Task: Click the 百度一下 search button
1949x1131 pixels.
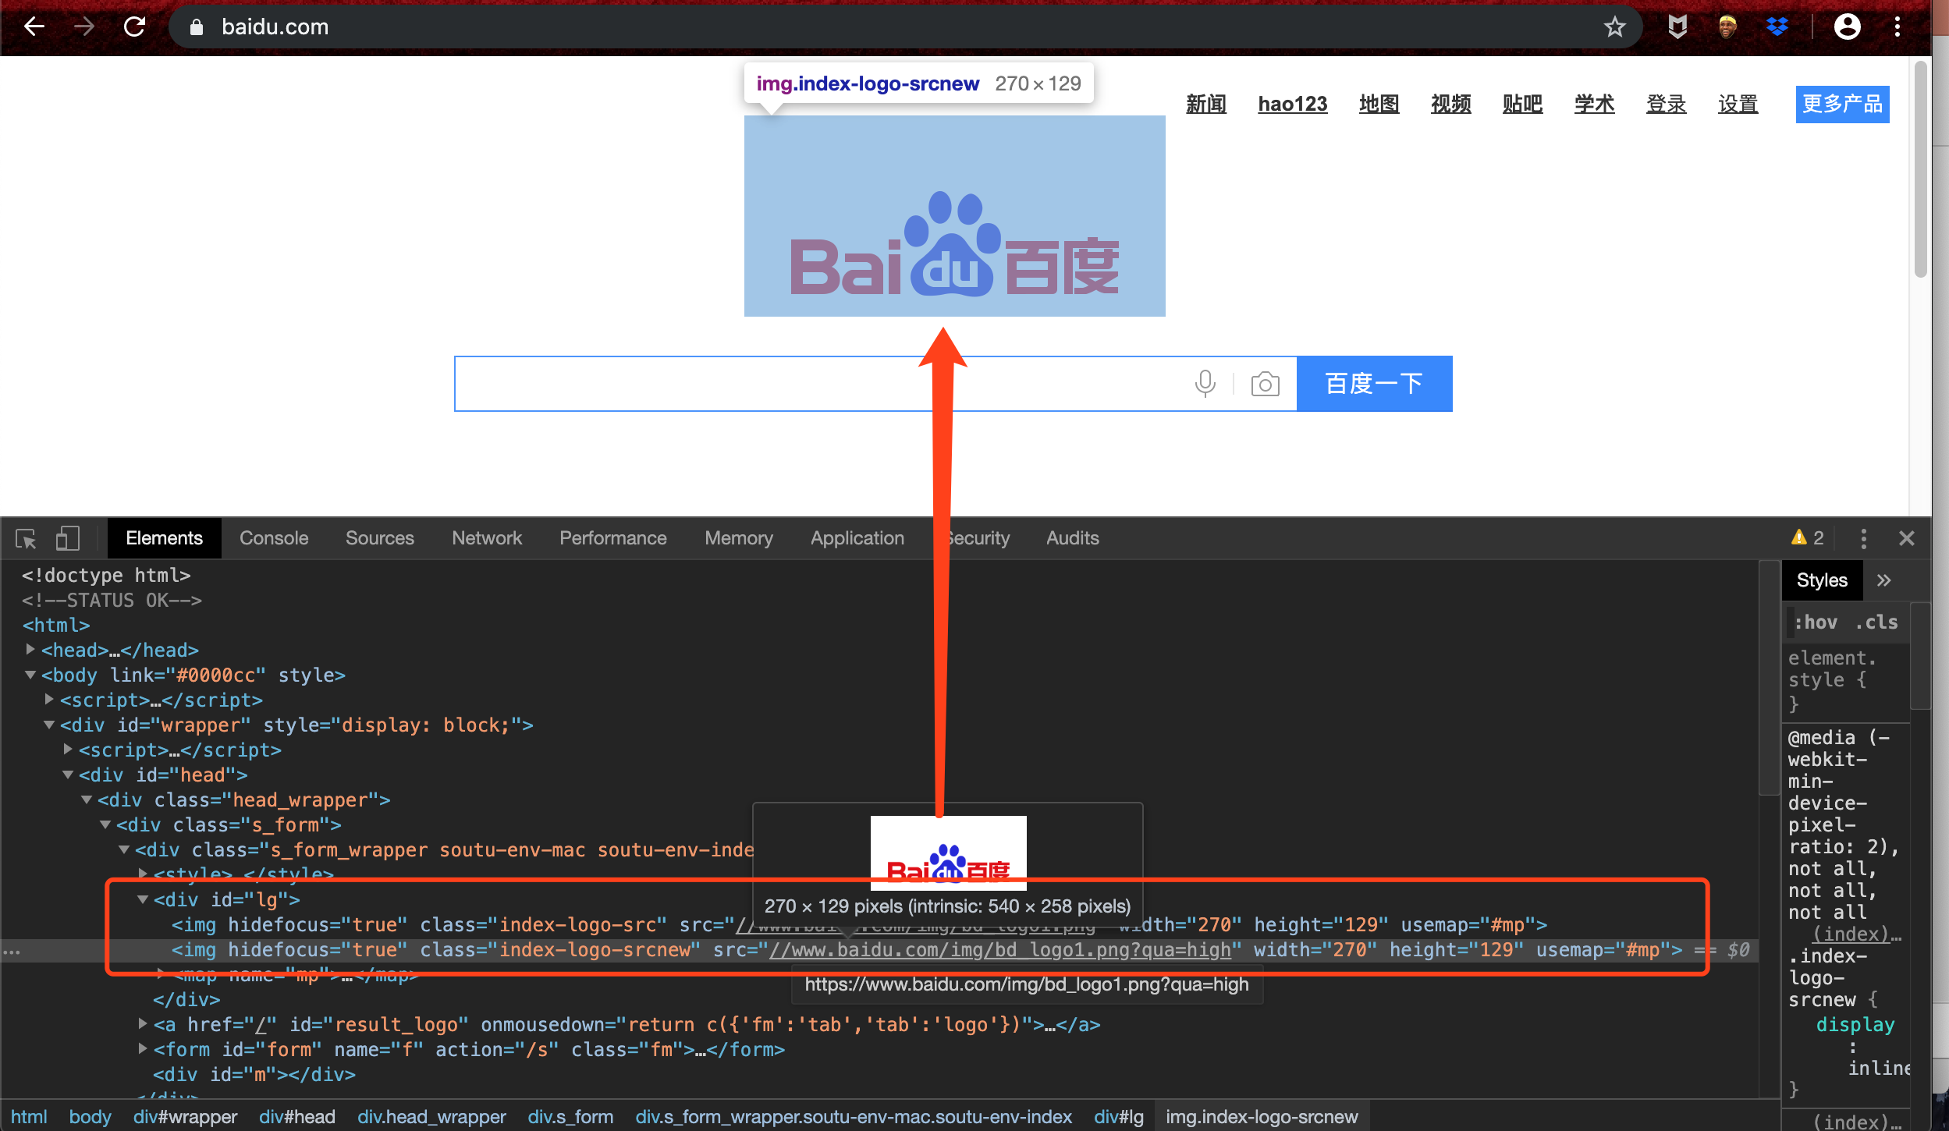Action: click(1373, 384)
